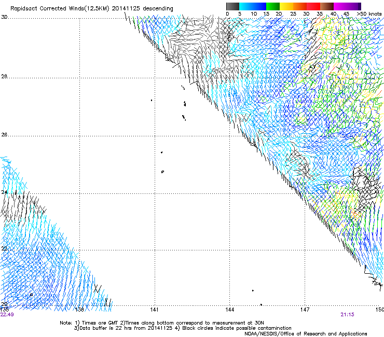This screenshot has width=384, height=337.
Task: Click the legend value '35'
Action: pyautogui.click(x=320, y=14)
